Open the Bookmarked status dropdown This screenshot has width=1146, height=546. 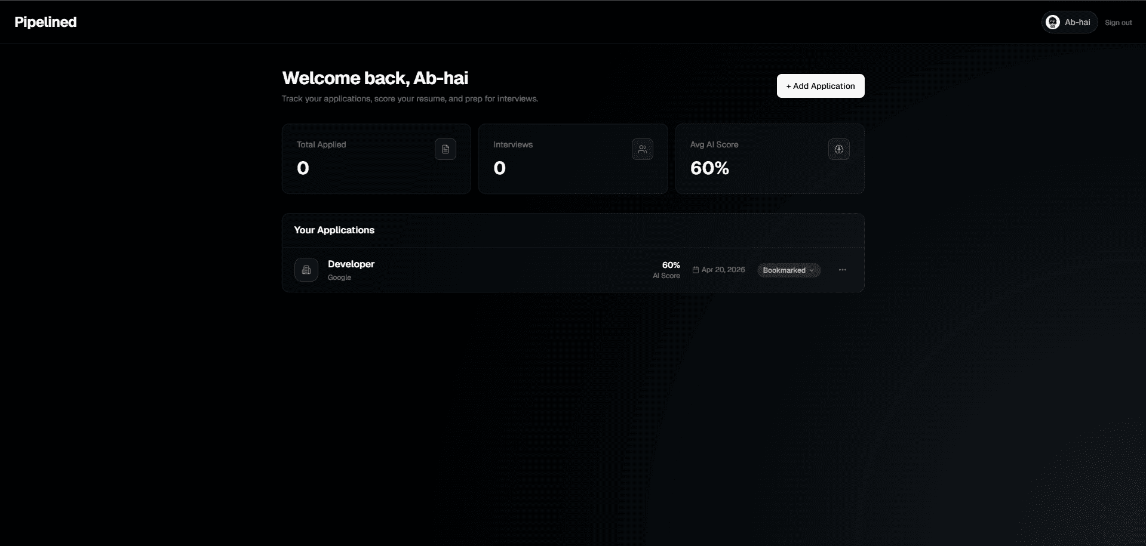(788, 270)
